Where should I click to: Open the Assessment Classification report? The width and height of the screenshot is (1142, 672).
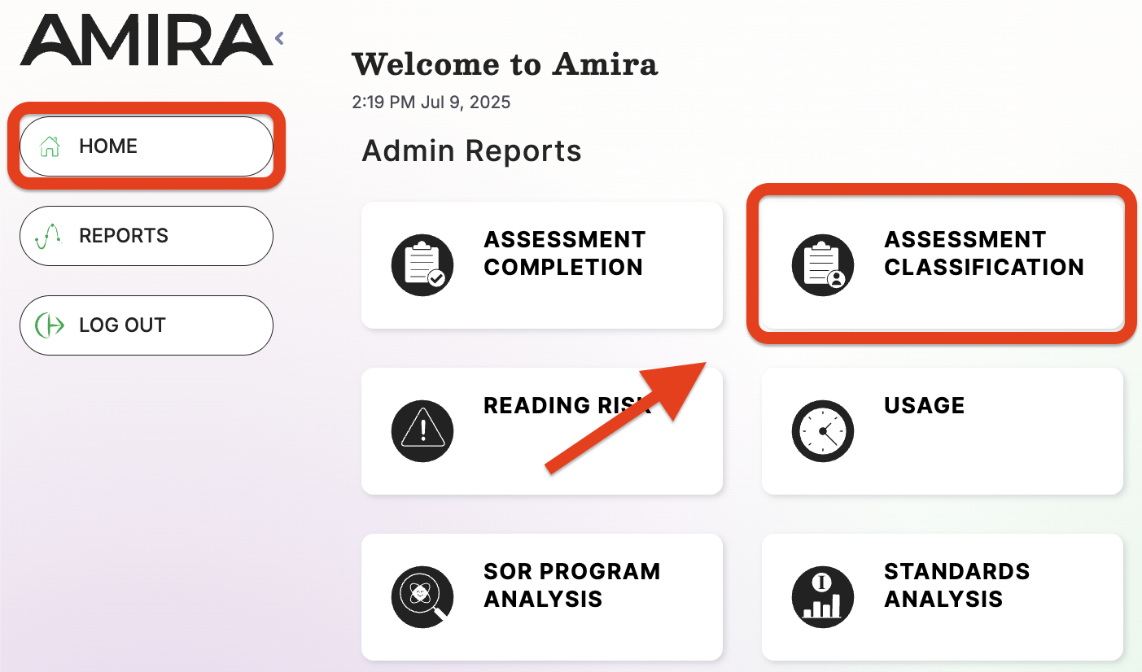pyautogui.click(x=942, y=264)
